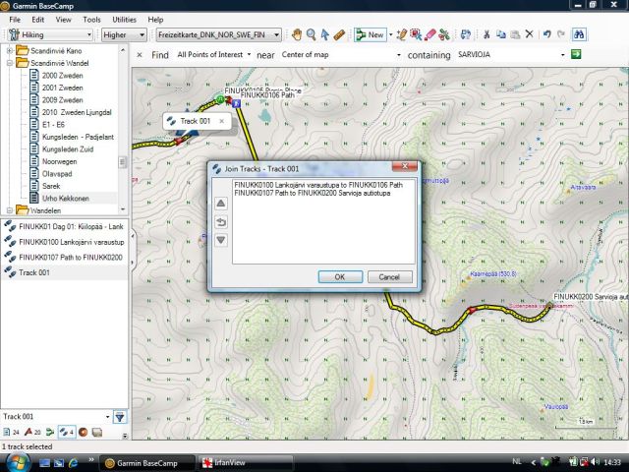Viewport: 629px width, 472px height.
Task: Select the hand pan tool
Action: [x=296, y=34]
